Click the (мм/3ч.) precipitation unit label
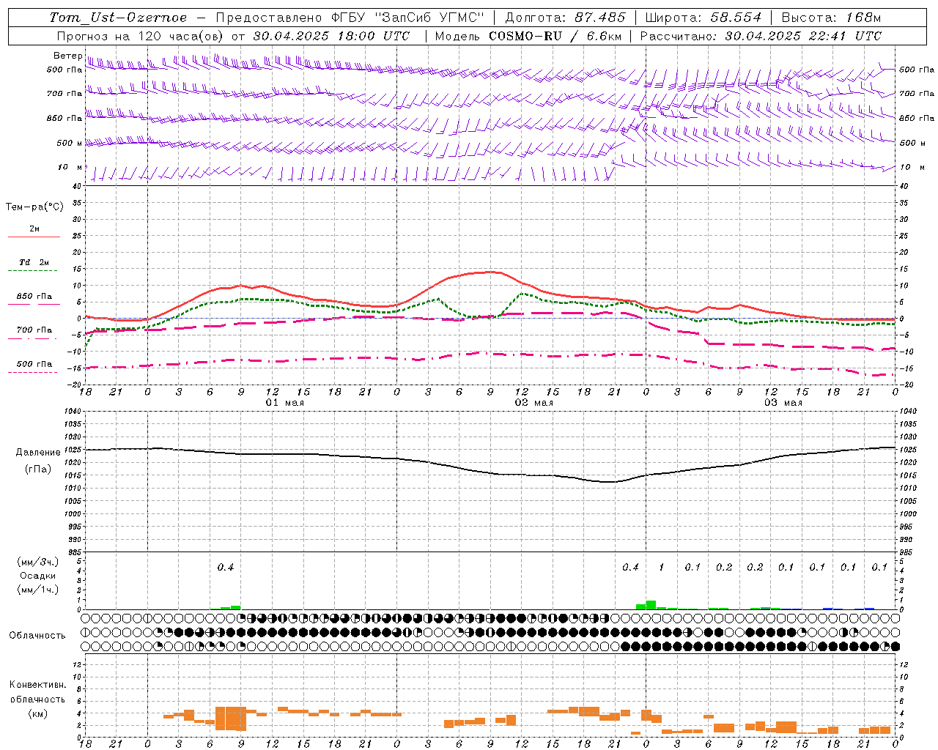938x750 pixels. point(37,562)
